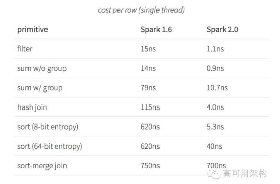Click the 高可用架构 watermark text
Image resolution: width=280 pixels, height=184 pixels.
[245, 173]
